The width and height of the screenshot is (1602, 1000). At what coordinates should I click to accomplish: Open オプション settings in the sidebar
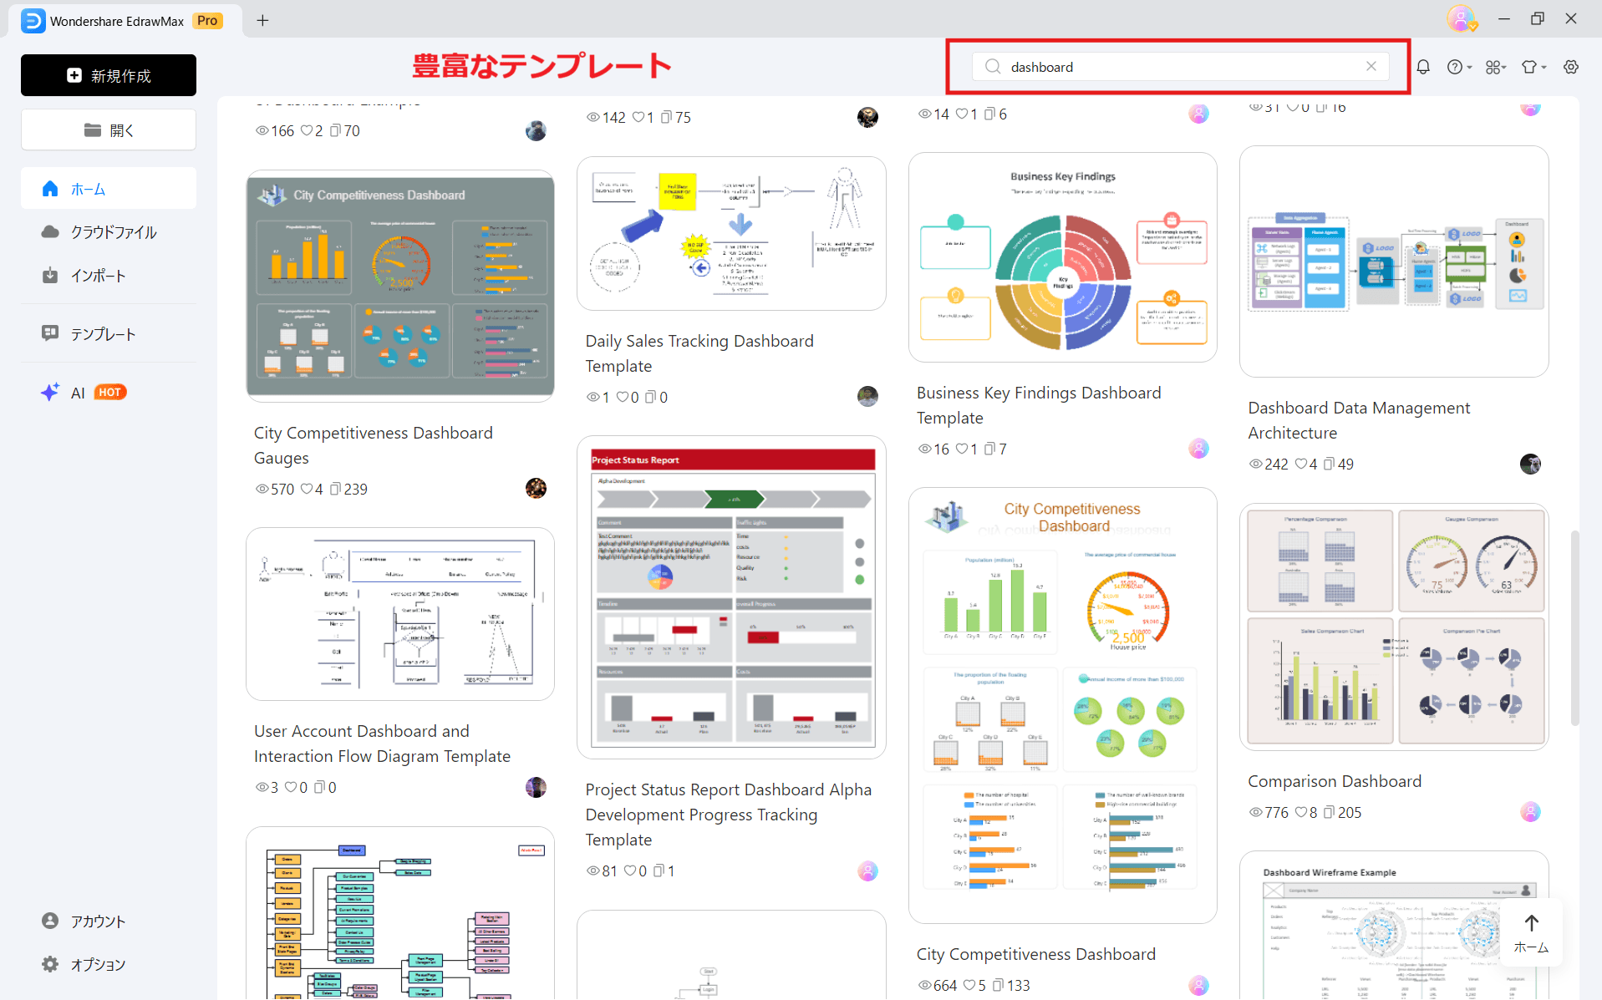109,964
